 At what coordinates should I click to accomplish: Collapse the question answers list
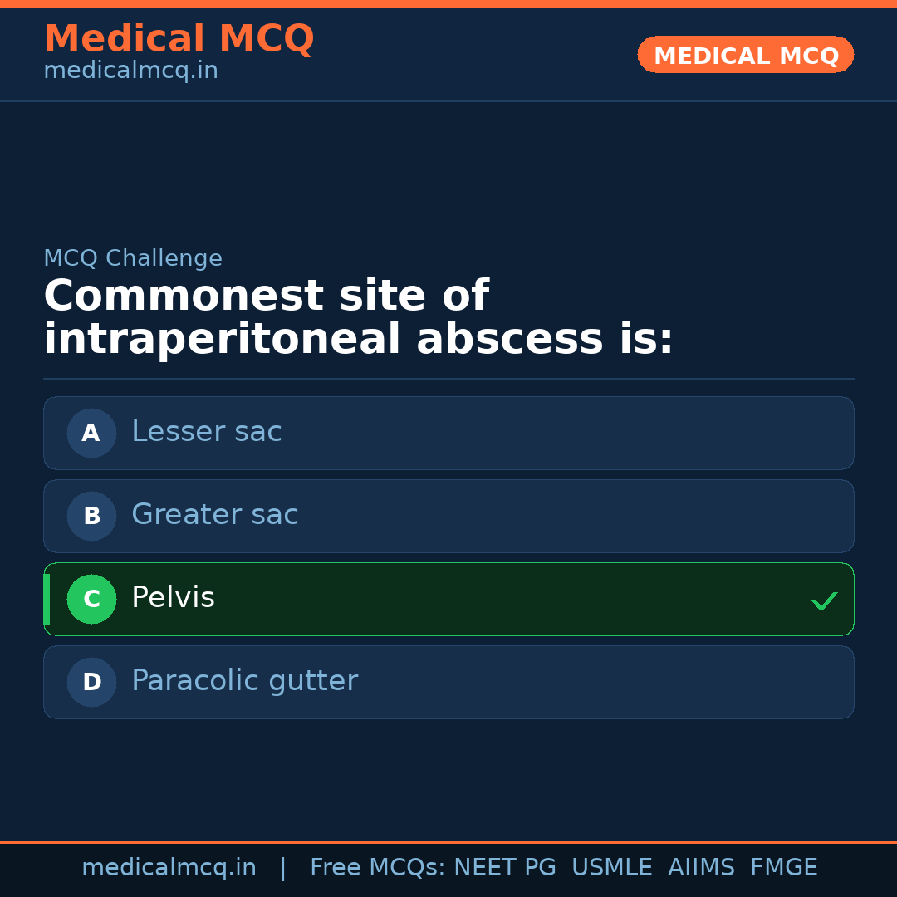(x=448, y=557)
